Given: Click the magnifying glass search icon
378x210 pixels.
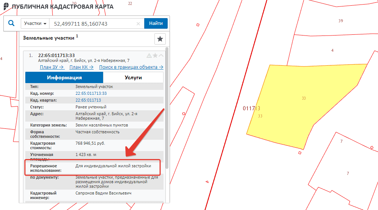Looking at the screenshot, I should pyautogui.click(x=11, y=23).
